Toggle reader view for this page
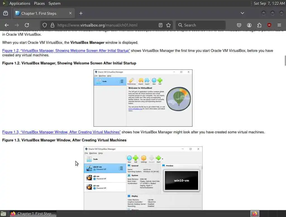 coord(161,25)
